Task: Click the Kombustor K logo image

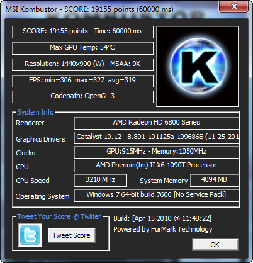Action: pos(198,66)
